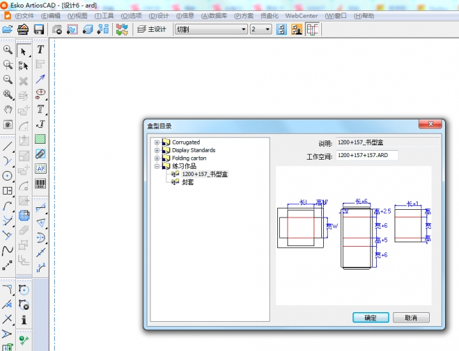
Task: Select the circle drawing tool
Action: [x=8, y=175]
